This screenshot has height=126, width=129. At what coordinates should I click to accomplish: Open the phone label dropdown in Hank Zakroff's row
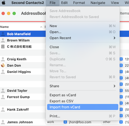[x=121, y=109]
